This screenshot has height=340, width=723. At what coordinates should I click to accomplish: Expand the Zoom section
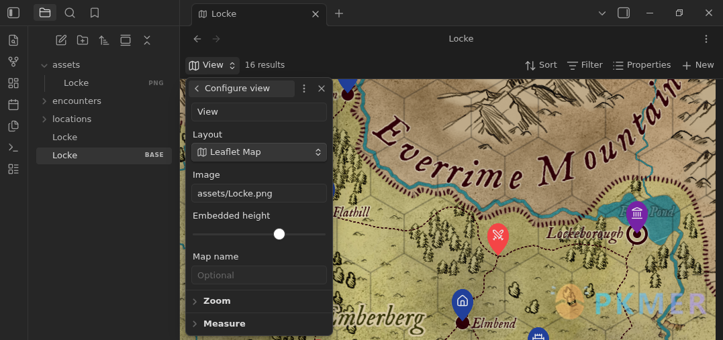pyautogui.click(x=259, y=301)
